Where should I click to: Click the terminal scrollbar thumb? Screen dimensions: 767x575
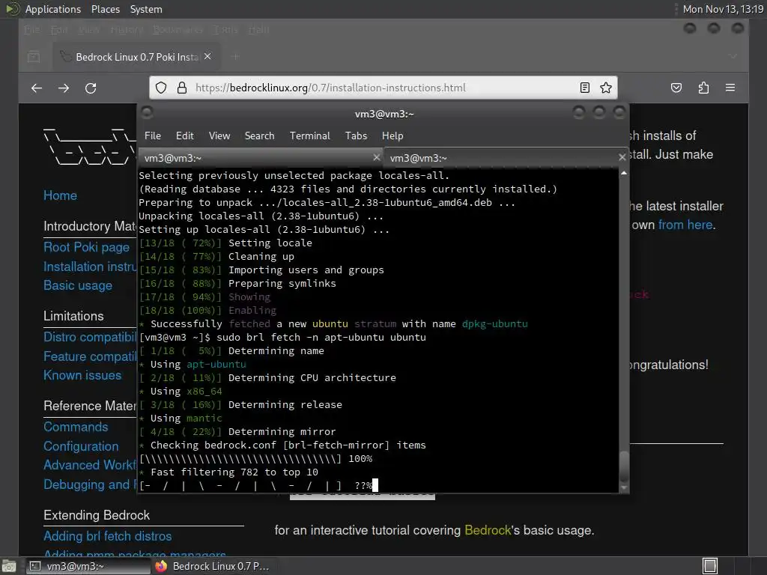point(624,466)
